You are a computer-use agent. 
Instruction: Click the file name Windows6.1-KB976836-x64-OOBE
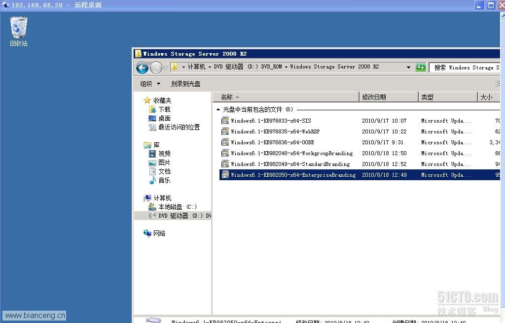coord(272,142)
